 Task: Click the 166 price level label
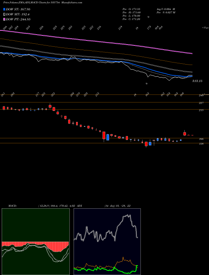tap(201, 139)
